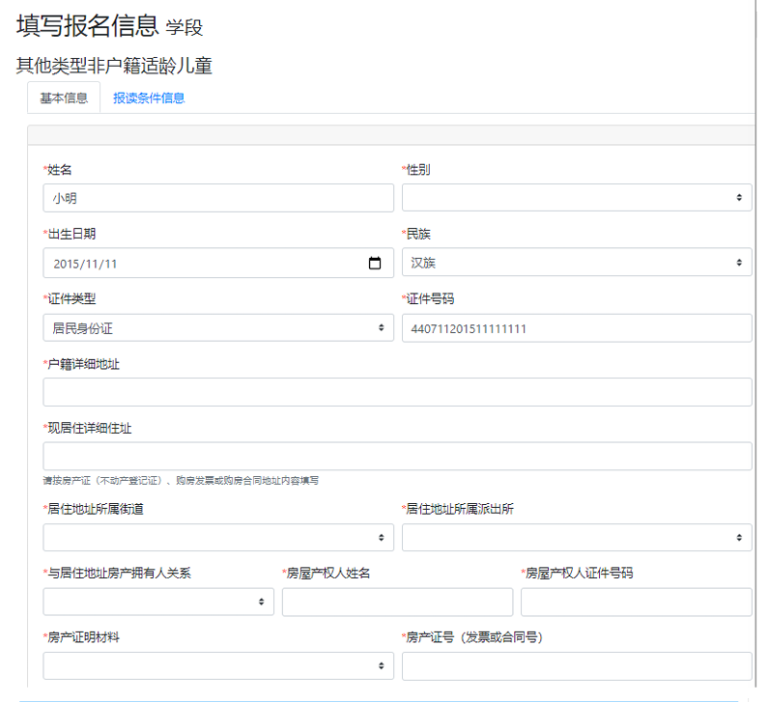
Task: Open the calendar picker in 出生日期 field
Action: (x=375, y=264)
